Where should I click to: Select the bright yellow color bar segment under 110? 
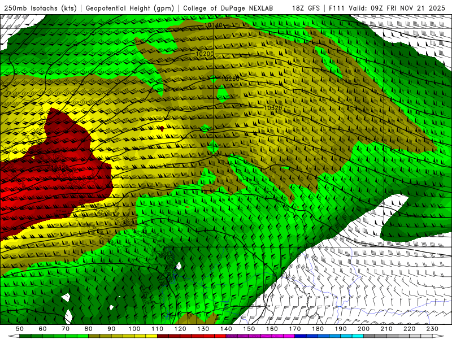click(x=151, y=336)
